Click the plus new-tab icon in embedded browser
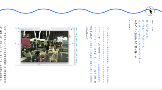The width and height of the screenshot is (162, 90). click(52, 28)
